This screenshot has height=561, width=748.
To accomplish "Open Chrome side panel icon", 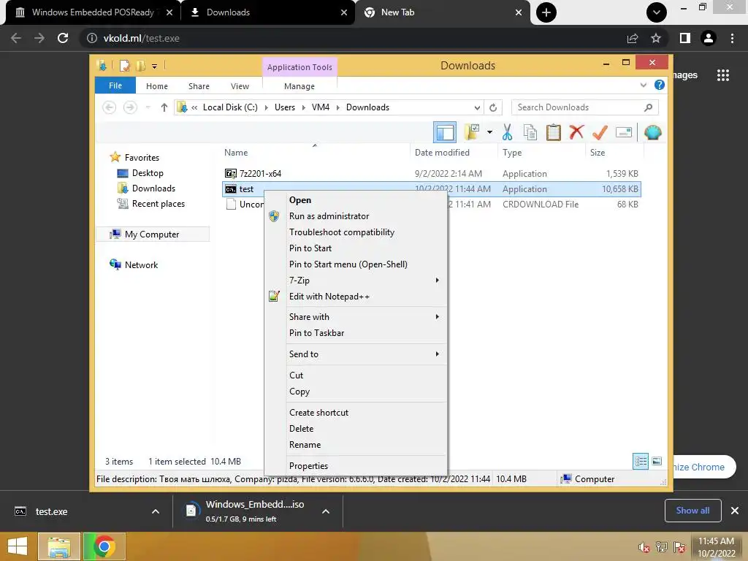I will pyautogui.click(x=685, y=38).
